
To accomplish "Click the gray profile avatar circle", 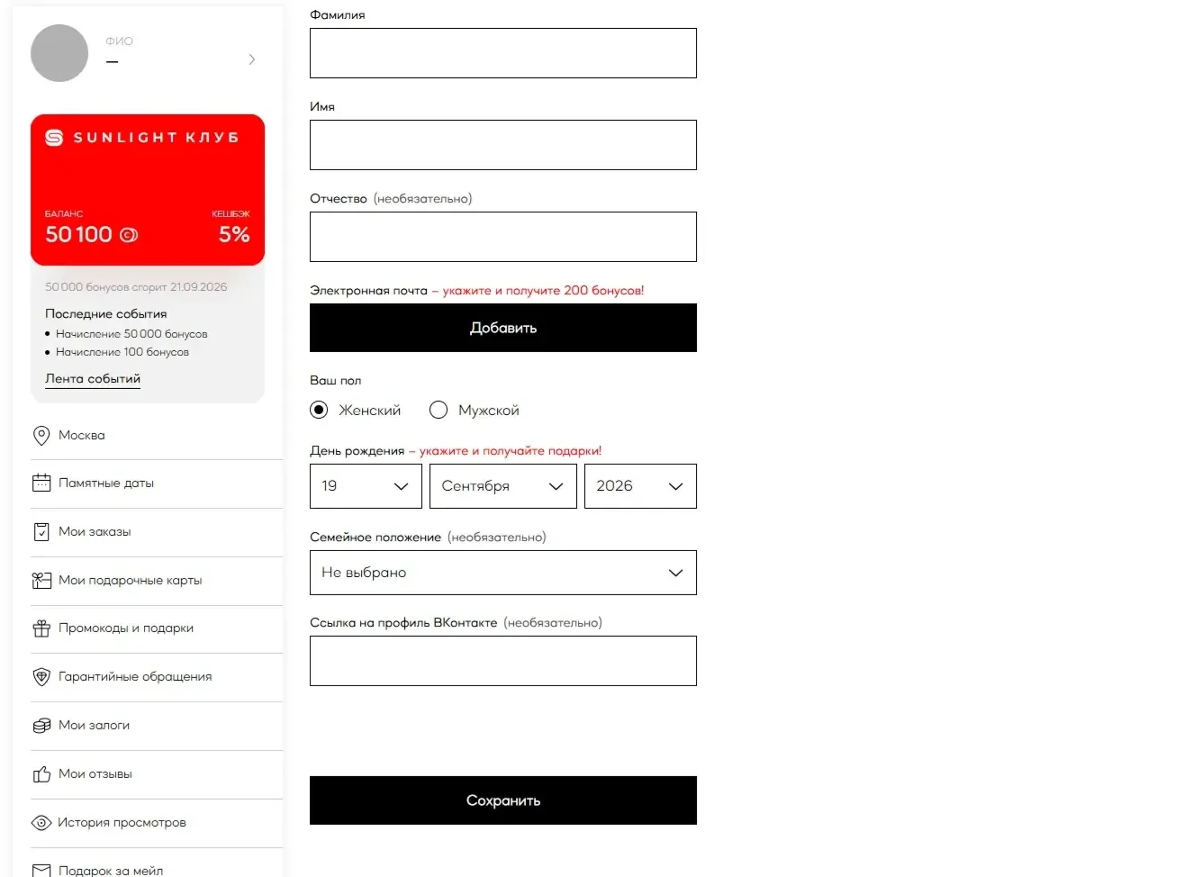I will tap(59, 53).
